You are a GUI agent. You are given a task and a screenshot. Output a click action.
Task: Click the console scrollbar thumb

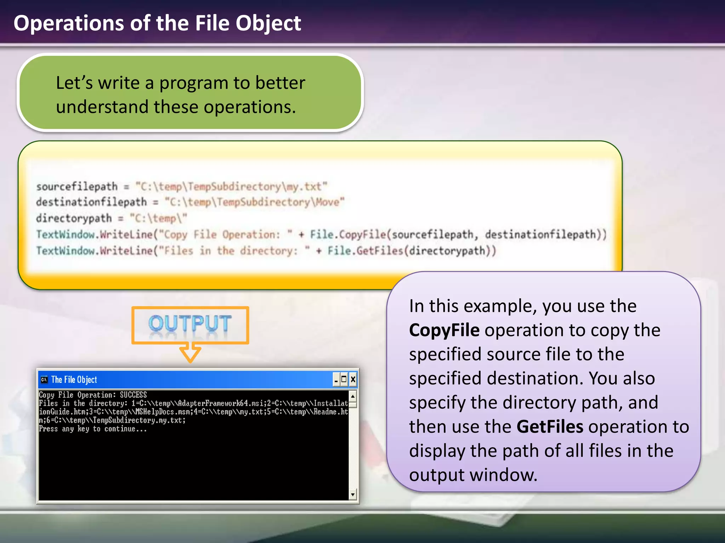[353, 405]
